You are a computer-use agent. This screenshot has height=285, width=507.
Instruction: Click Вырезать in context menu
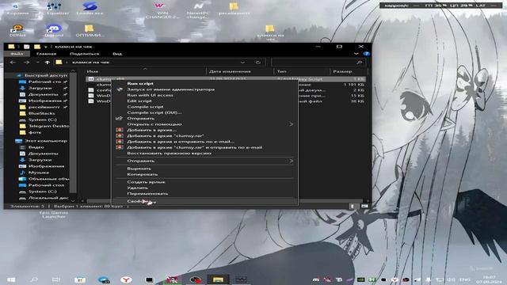(x=139, y=169)
